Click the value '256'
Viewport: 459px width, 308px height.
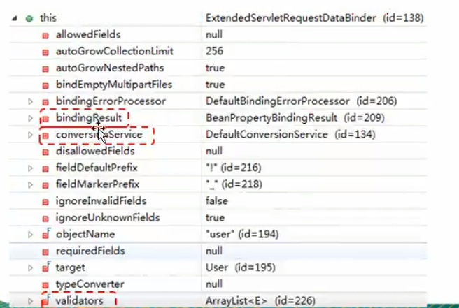point(214,51)
